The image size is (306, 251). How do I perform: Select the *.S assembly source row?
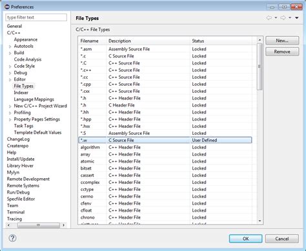click(165, 133)
